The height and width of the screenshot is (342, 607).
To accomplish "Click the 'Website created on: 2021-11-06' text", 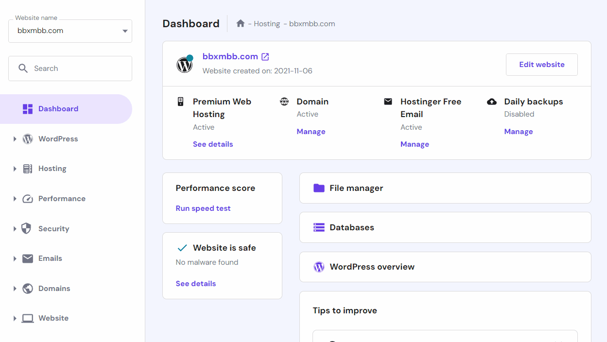I will (x=258, y=71).
